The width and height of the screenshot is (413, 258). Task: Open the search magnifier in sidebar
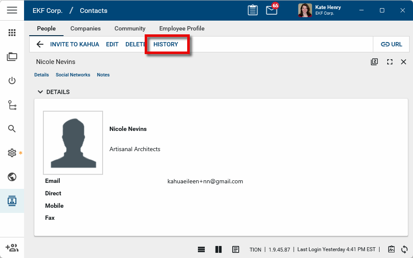pos(12,129)
